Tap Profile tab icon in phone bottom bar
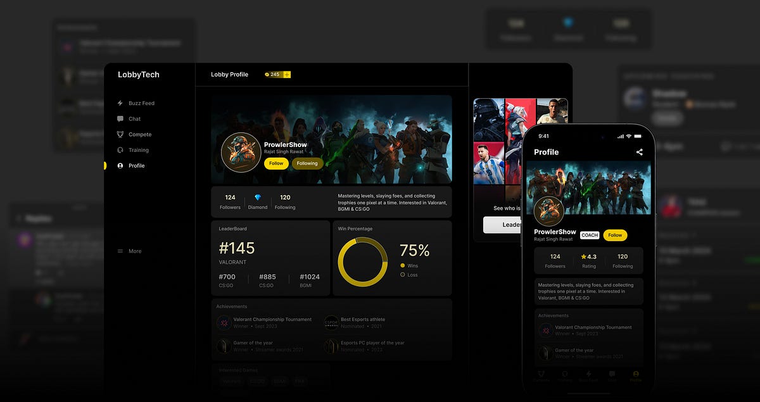Viewport: 760px width, 402px height. [x=636, y=374]
